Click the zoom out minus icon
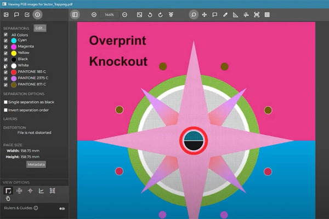Viewport: 329px width, 219px height. pos(124,15)
